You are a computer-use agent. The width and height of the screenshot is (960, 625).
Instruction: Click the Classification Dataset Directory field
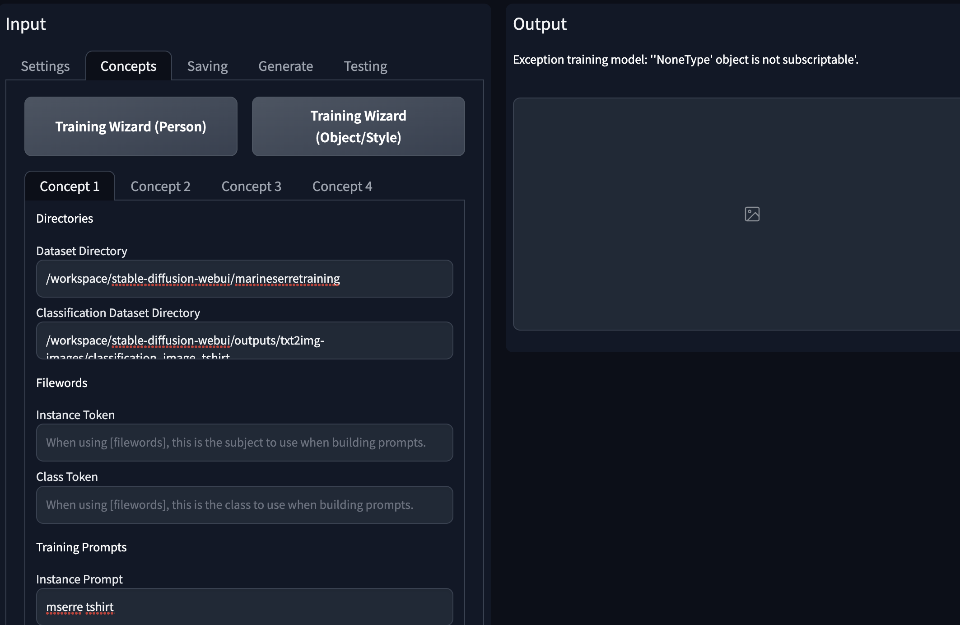pyautogui.click(x=244, y=340)
